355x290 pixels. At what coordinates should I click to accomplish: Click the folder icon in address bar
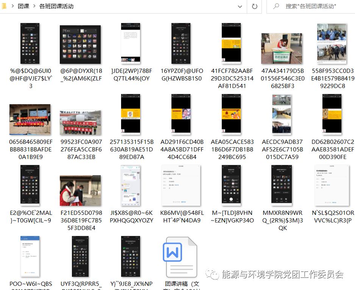tap(4, 6)
